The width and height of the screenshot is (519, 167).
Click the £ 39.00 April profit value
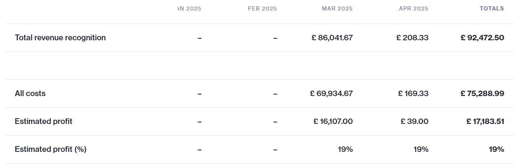(415, 121)
